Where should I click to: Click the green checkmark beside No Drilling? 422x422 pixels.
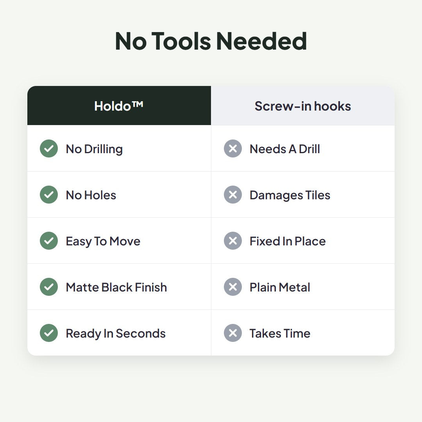[49, 148]
